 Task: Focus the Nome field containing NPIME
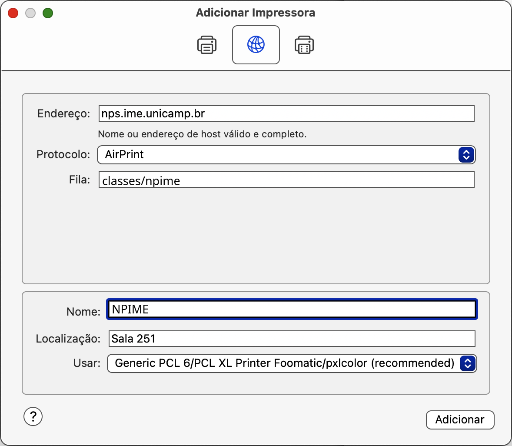[x=292, y=309]
